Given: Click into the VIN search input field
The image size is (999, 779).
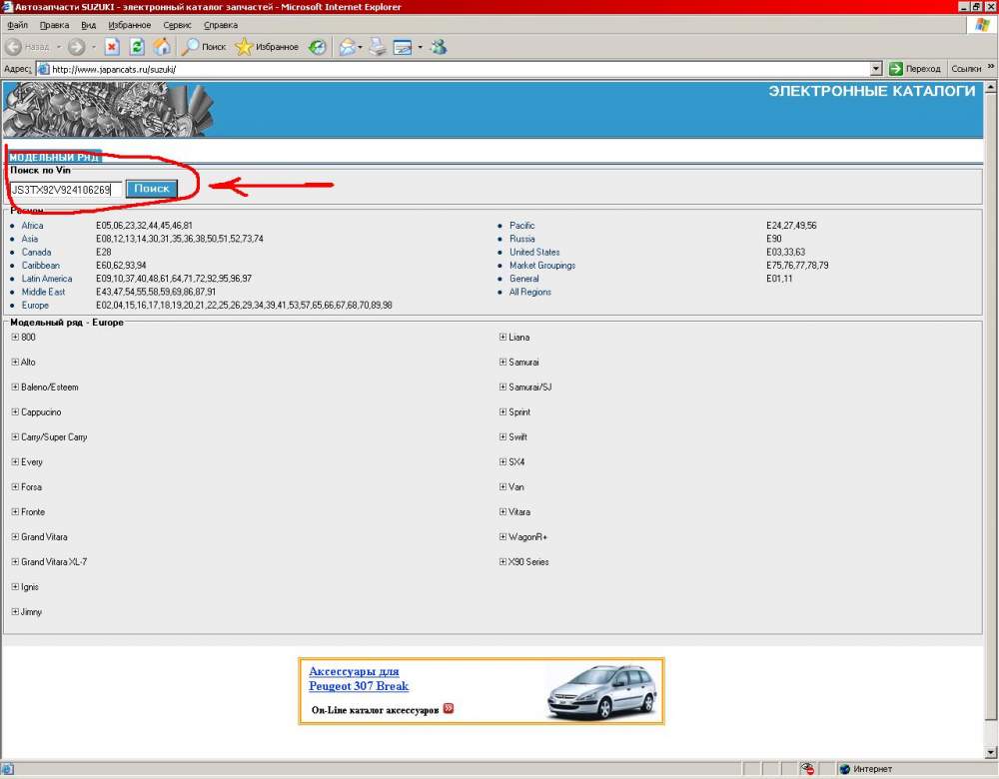Looking at the screenshot, I should [x=66, y=189].
